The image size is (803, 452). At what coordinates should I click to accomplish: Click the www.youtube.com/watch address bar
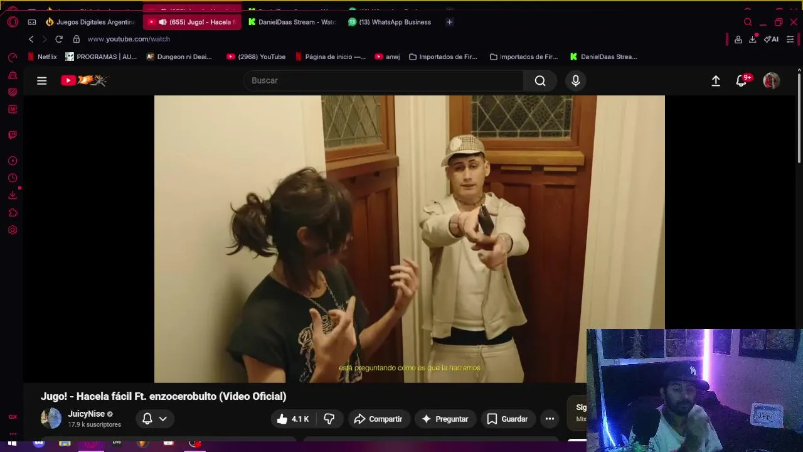coord(129,39)
